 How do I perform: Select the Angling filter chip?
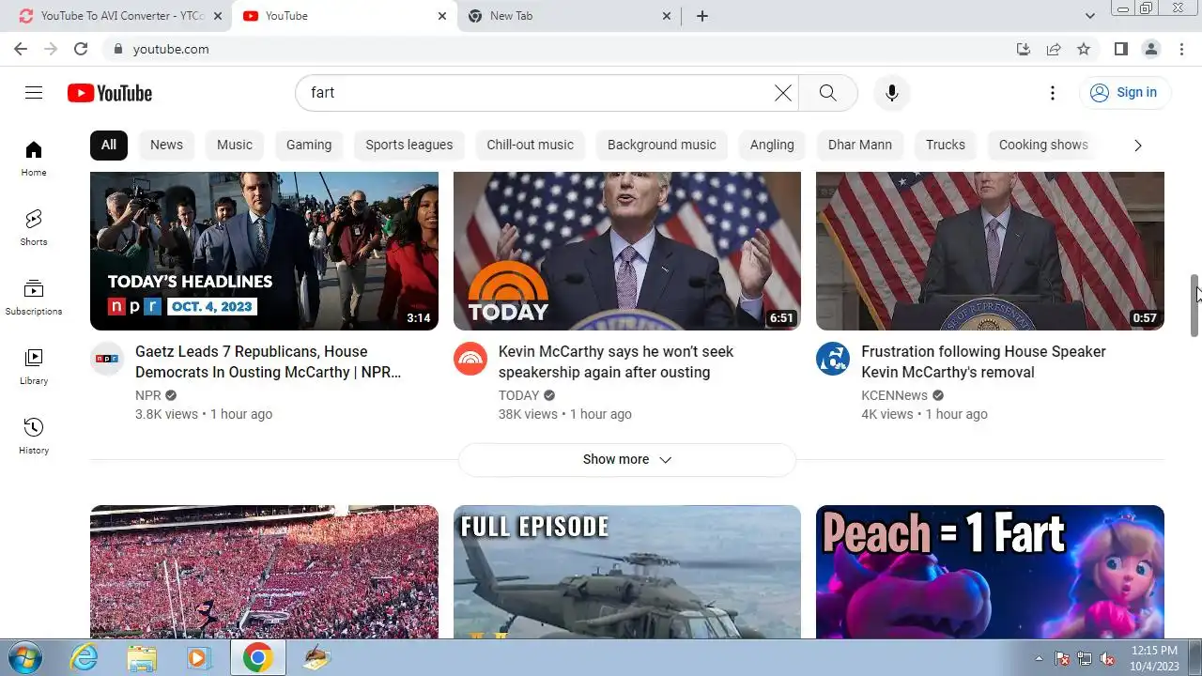click(772, 145)
